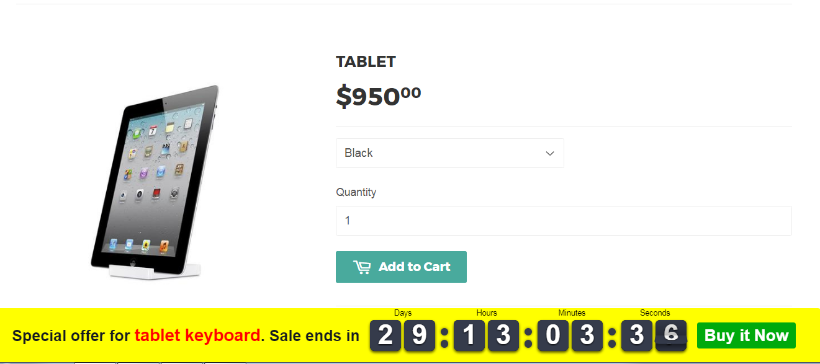Click the Seconds label above the countdown
Viewport: 820px width, 364px height.
click(x=655, y=313)
